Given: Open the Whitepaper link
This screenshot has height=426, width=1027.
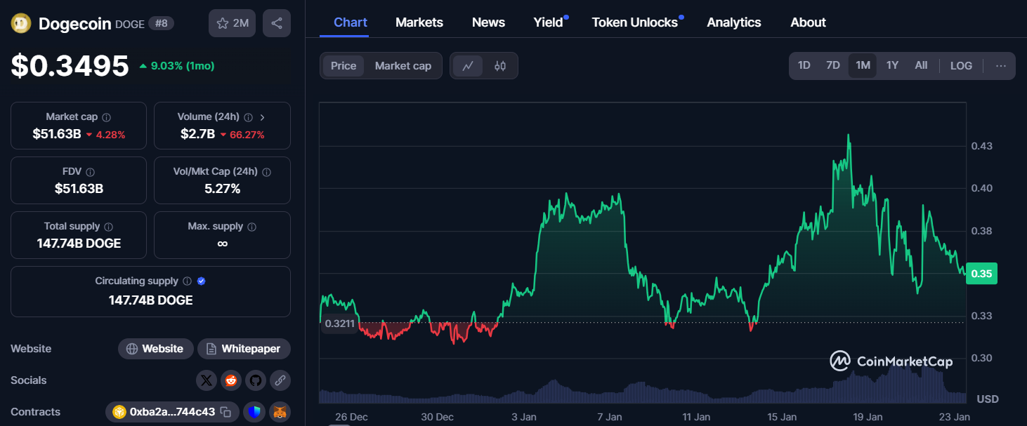Looking at the screenshot, I should click(244, 349).
